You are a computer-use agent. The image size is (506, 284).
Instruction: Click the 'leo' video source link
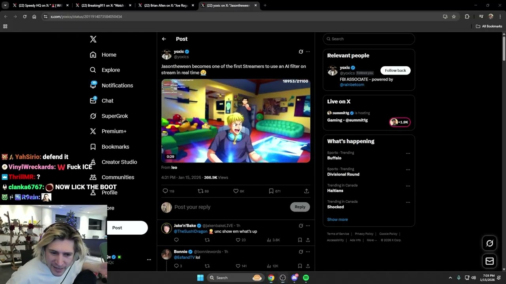(x=174, y=168)
